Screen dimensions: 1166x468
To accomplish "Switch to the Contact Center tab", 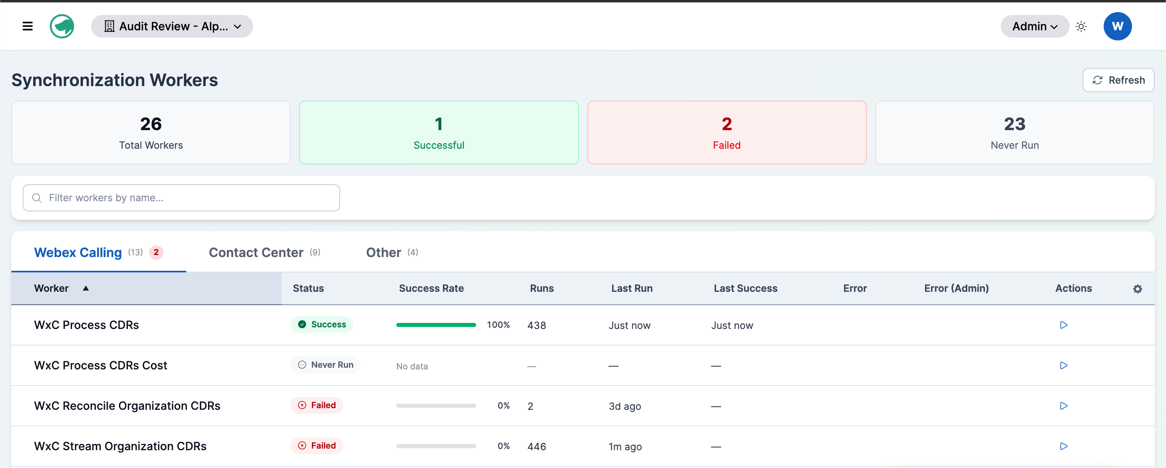I will (264, 252).
